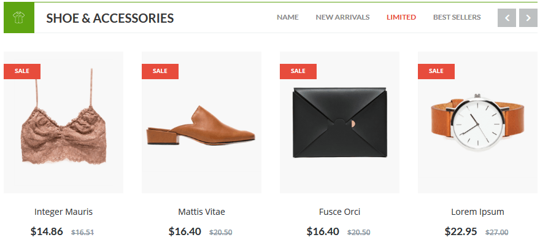View the leather strap watch image
Screen dimensions: 540x240
pos(477,123)
